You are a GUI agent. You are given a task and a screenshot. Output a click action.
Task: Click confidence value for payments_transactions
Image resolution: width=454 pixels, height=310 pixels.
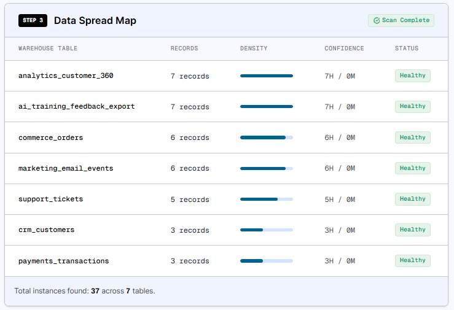tap(340, 261)
